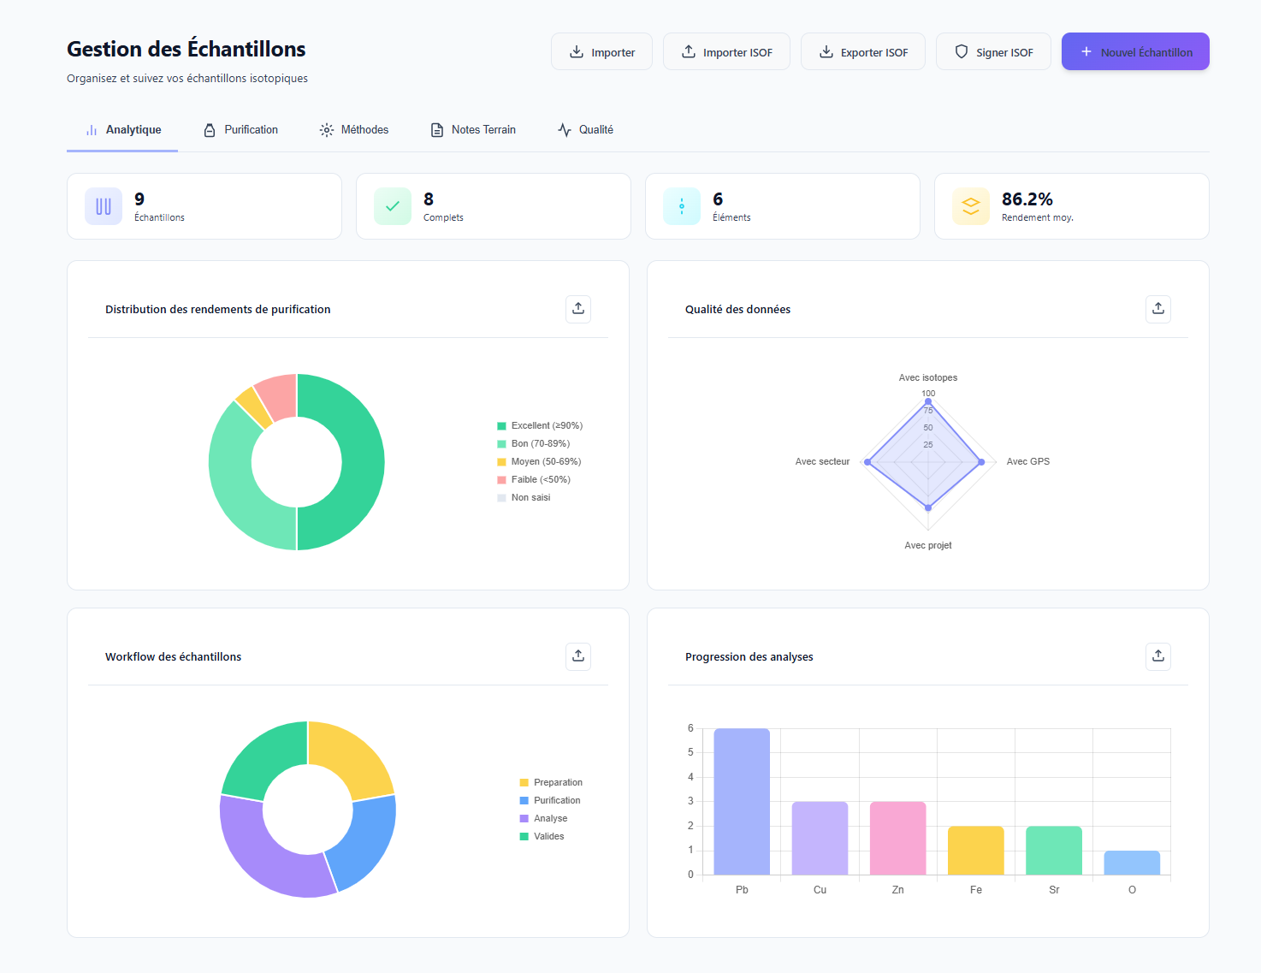Click the green checkmark icon on the Complets card
The image size is (1261, 973).
pyautogui.click(x=392, y=206)
